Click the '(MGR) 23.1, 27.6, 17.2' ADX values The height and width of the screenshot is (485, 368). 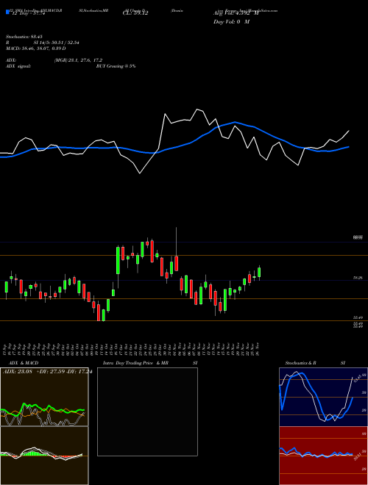78,60
